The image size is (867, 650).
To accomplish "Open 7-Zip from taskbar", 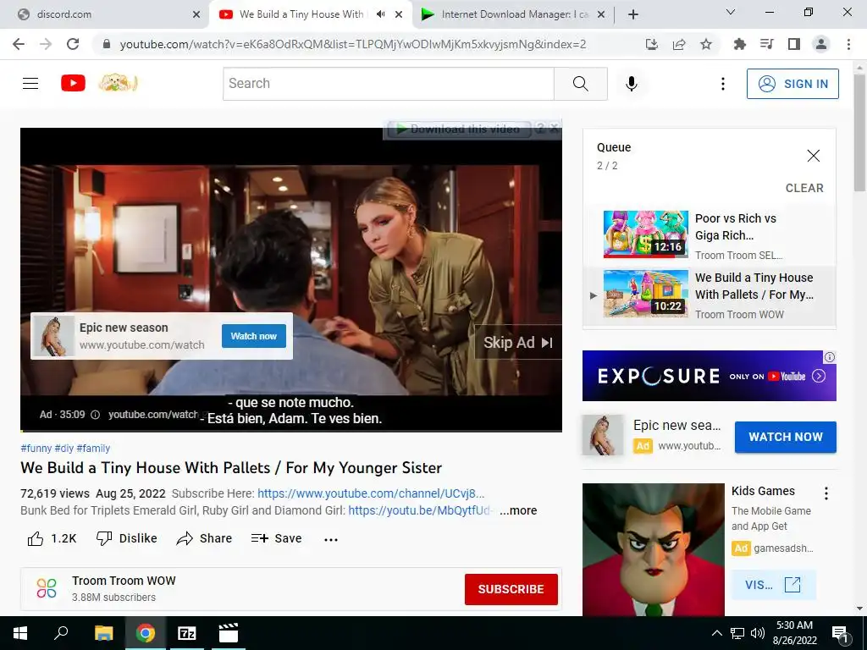I will 186,633.
